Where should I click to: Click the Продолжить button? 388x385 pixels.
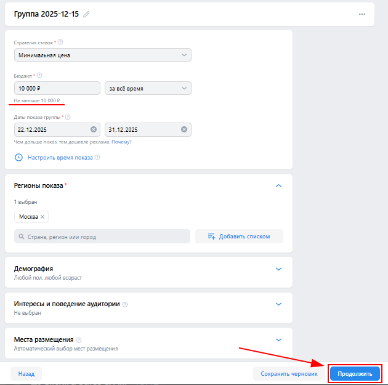[355, 373]
